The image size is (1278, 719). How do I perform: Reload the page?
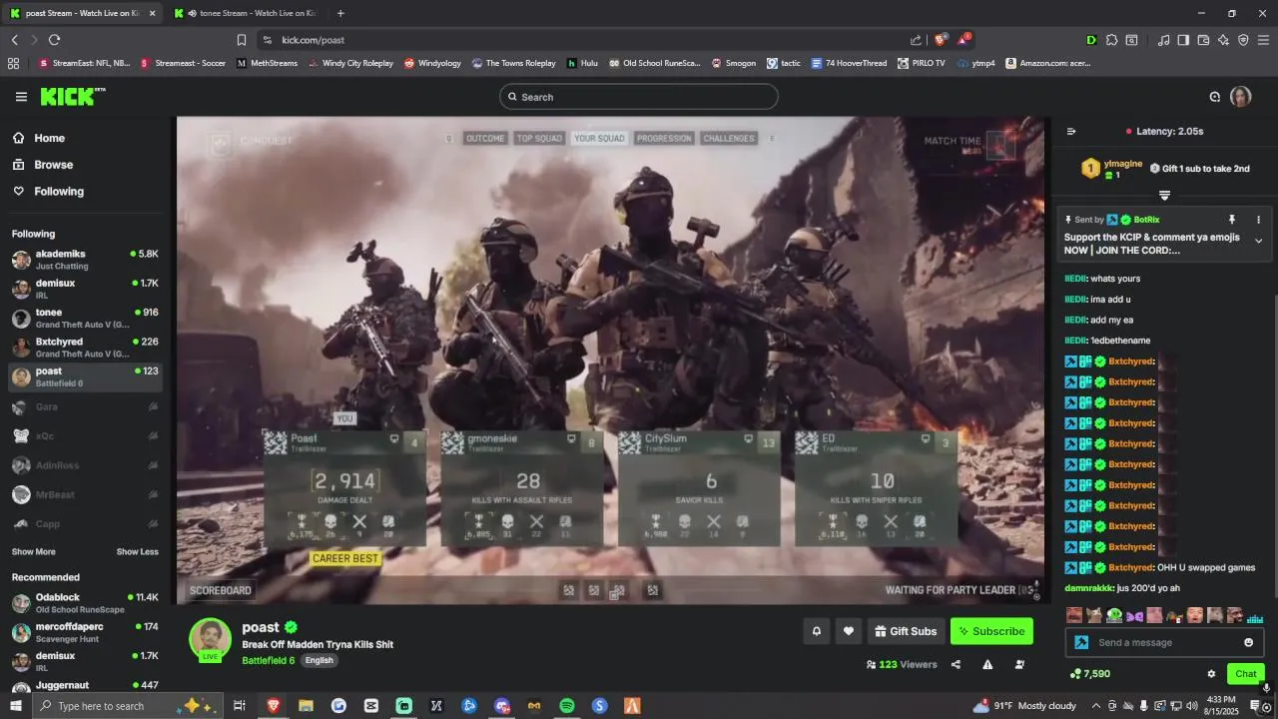click(x=54, y=40)
